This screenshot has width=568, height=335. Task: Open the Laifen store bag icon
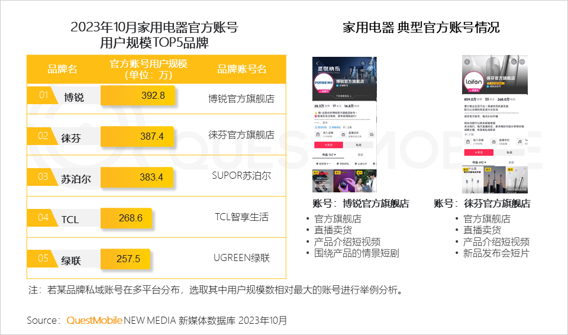point(467,142)
